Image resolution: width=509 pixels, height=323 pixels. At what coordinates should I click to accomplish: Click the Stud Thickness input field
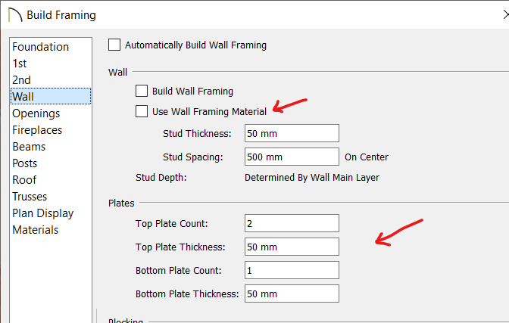point(292,133)
